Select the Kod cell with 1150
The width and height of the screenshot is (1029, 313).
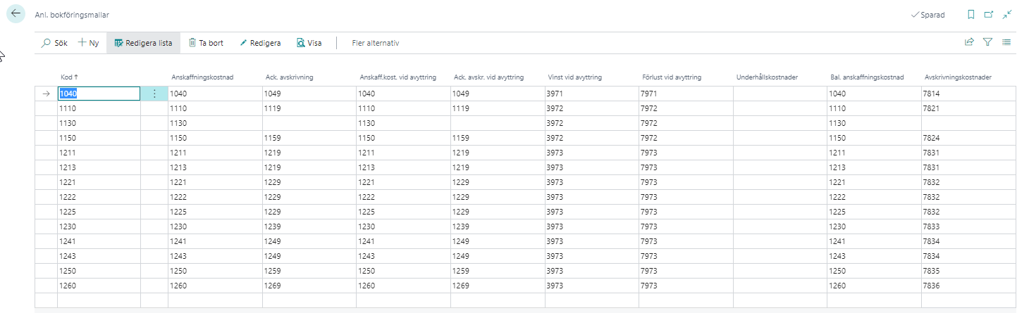99,138
